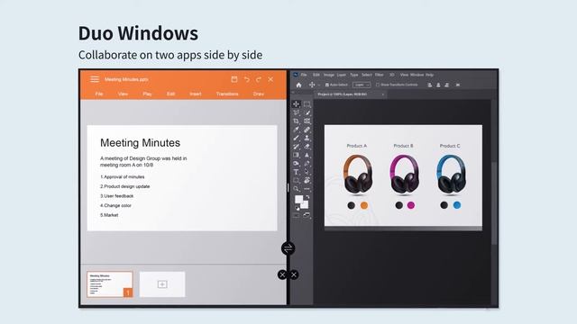Open the Photoshop 3D menu
Viewport: 577px width, 324px height.
click(392, 75)
